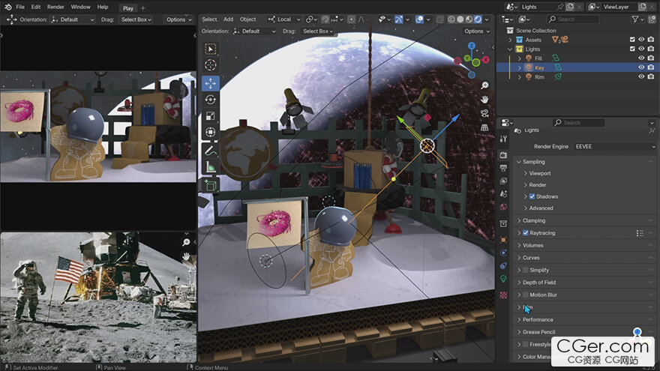Expand the Assets collection in outliner
This screenshot has height=371, width=660.
(510, 40)
